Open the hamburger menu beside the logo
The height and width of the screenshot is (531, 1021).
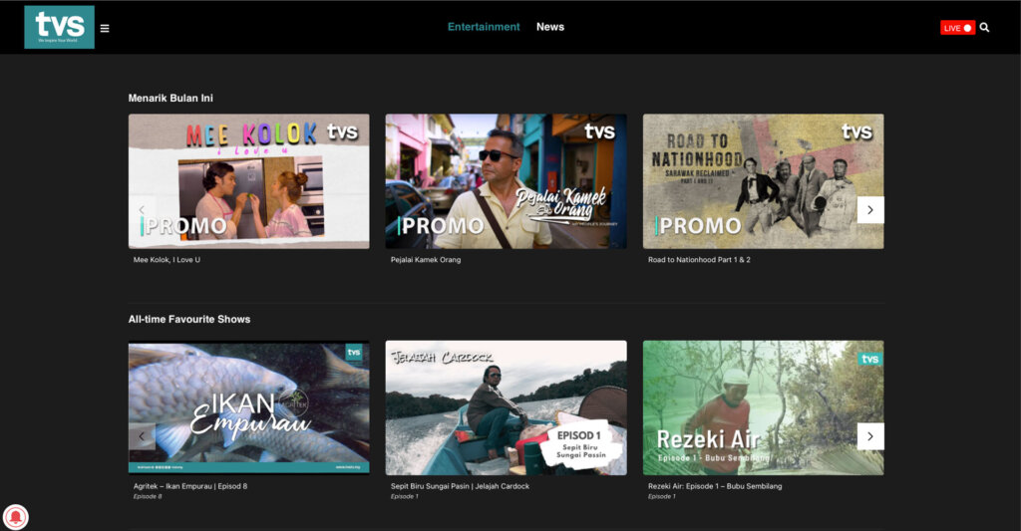click(x=105, y=28)
